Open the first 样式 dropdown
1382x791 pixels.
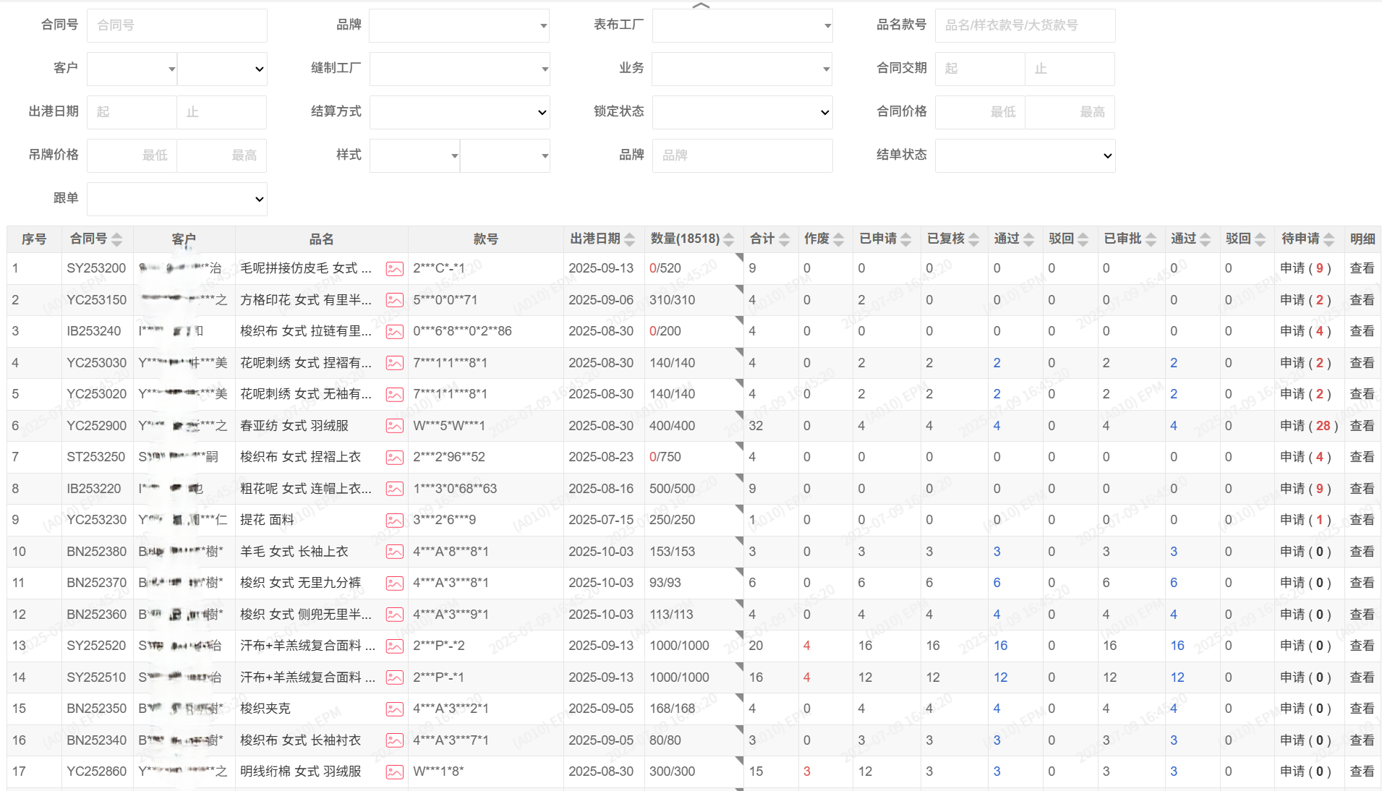(414, 155)
